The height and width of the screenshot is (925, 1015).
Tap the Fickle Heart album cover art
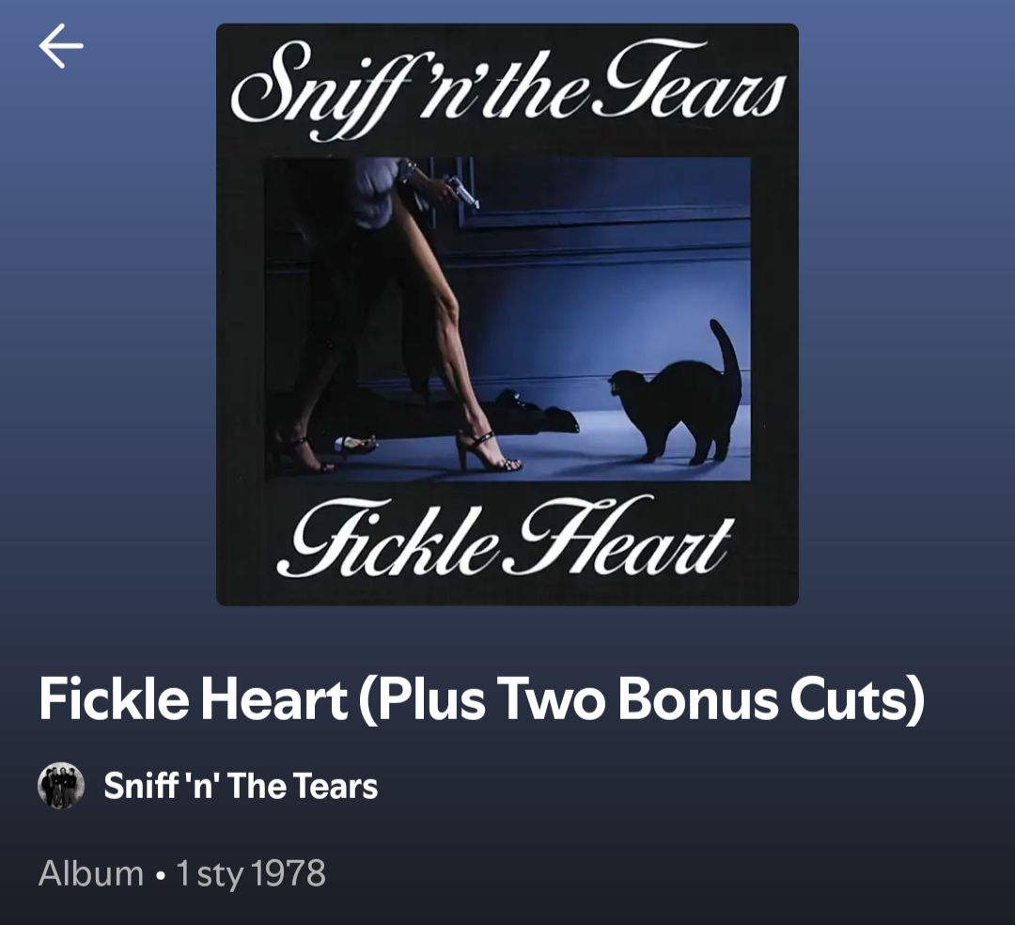pos(507,315)
